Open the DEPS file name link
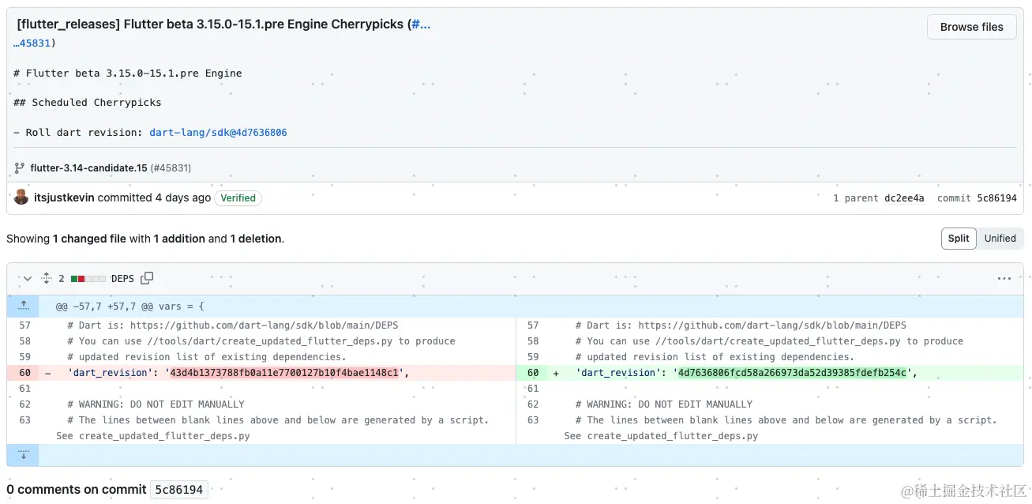1032x504 pixels. click(x=122, y=278)
